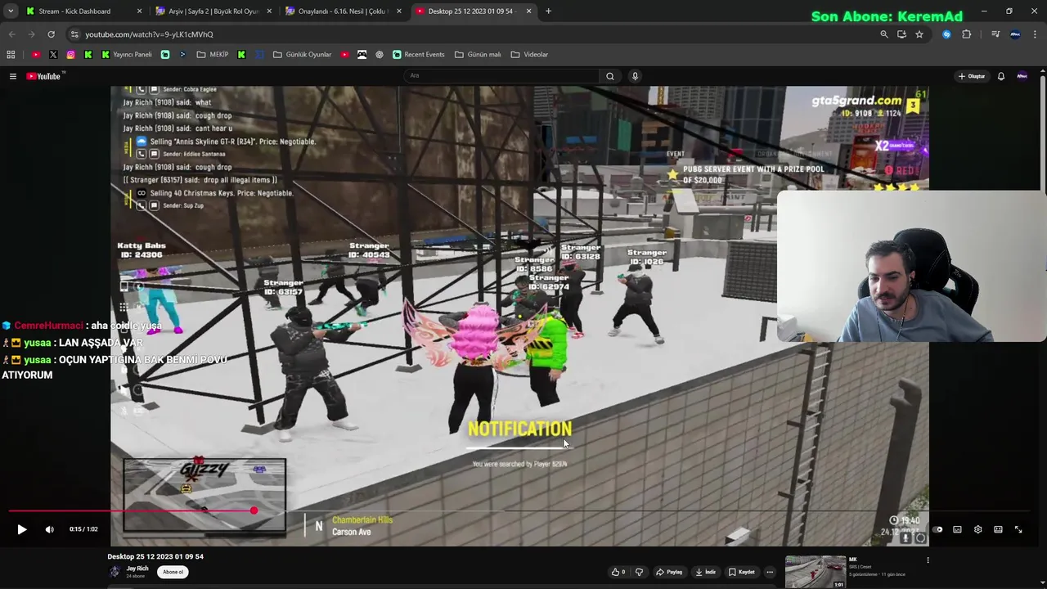Viewport: 1047px width, 589px height.
Task: Dislike the video with thumbs down
Action: click(x=640, y=572)
